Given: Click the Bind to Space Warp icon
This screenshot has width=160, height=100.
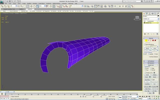Looking at the screenshot, I should click(8, 6).
